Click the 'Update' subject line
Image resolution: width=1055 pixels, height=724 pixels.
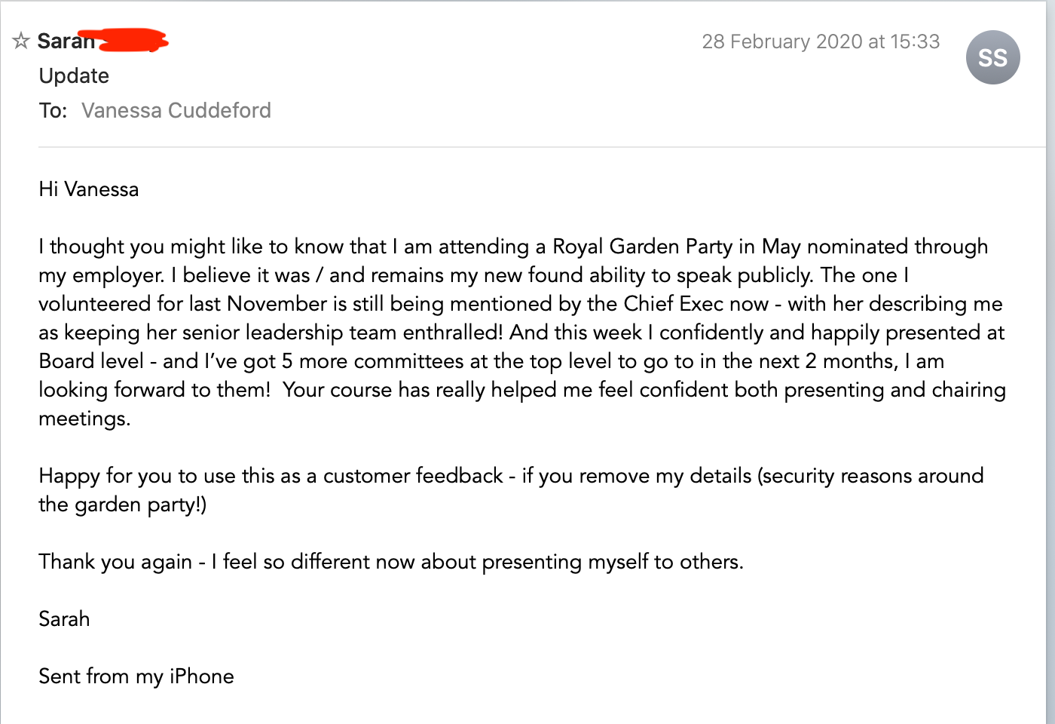[74, 75]
